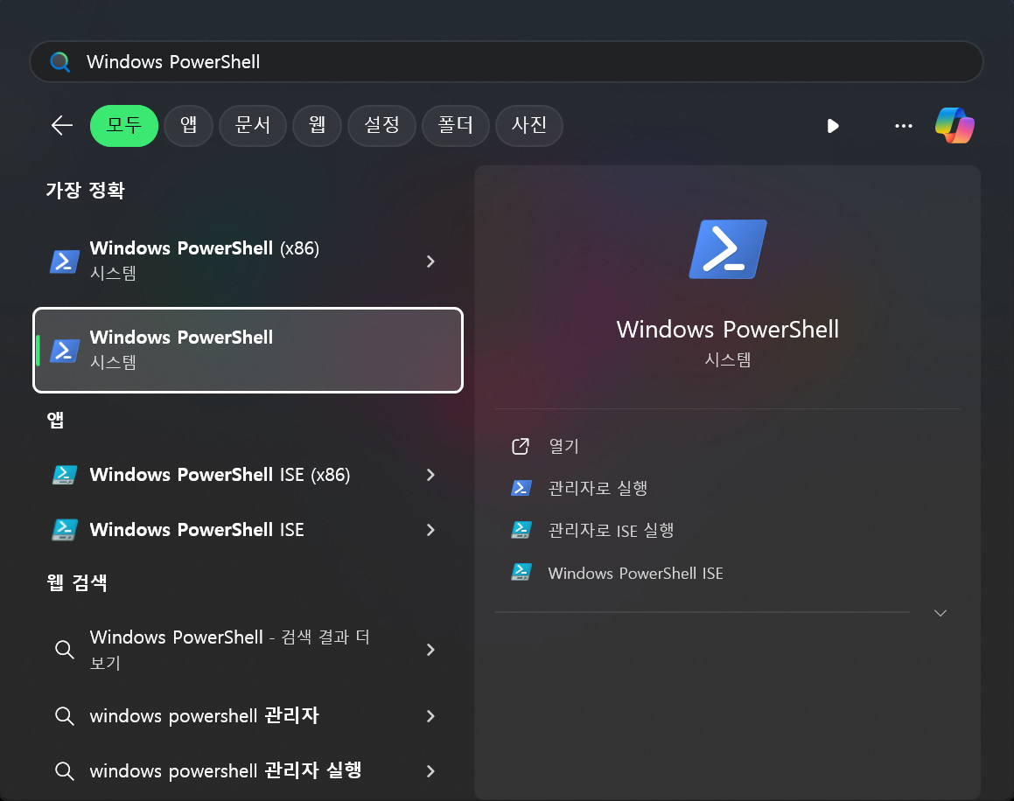Viewport: 1014px width, 801px height.
Task: Click the 열기 action in preview panel
Action: (728, 446)
